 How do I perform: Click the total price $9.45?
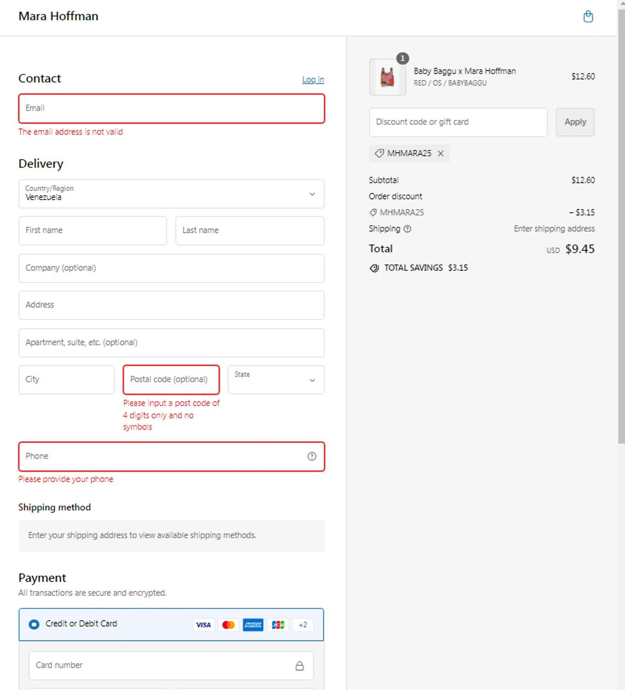click(x=580, y=249)
